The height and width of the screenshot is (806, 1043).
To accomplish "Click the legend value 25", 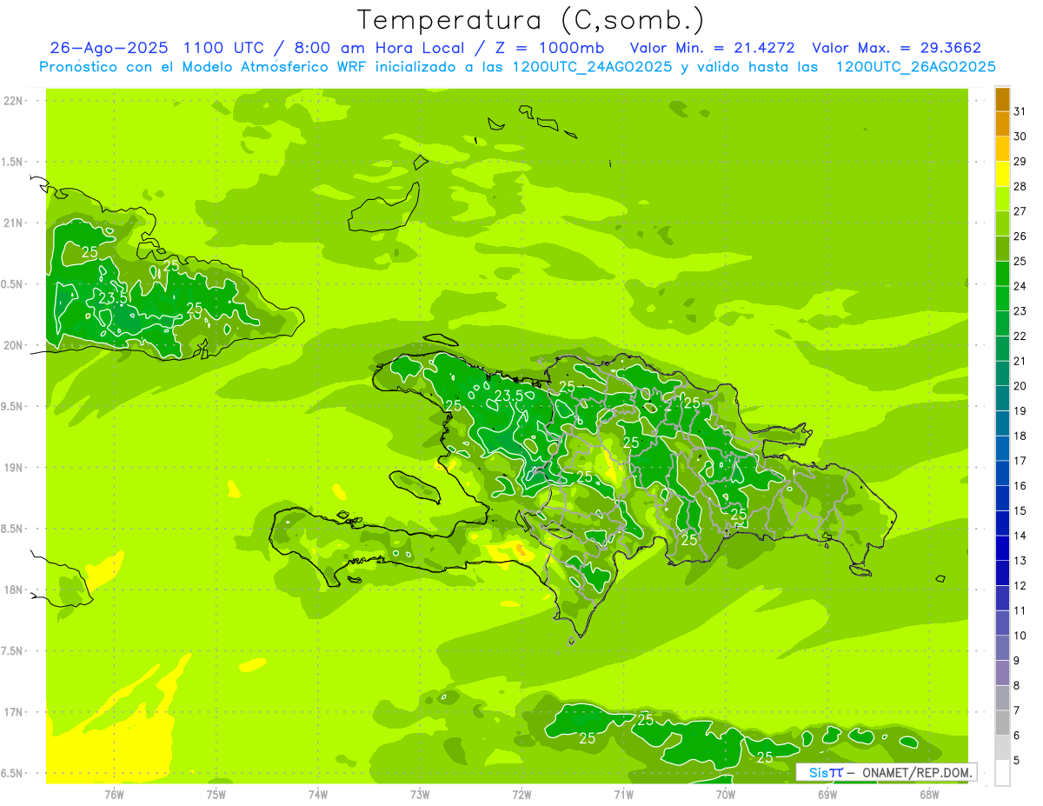I will [x=1020, y=261].
